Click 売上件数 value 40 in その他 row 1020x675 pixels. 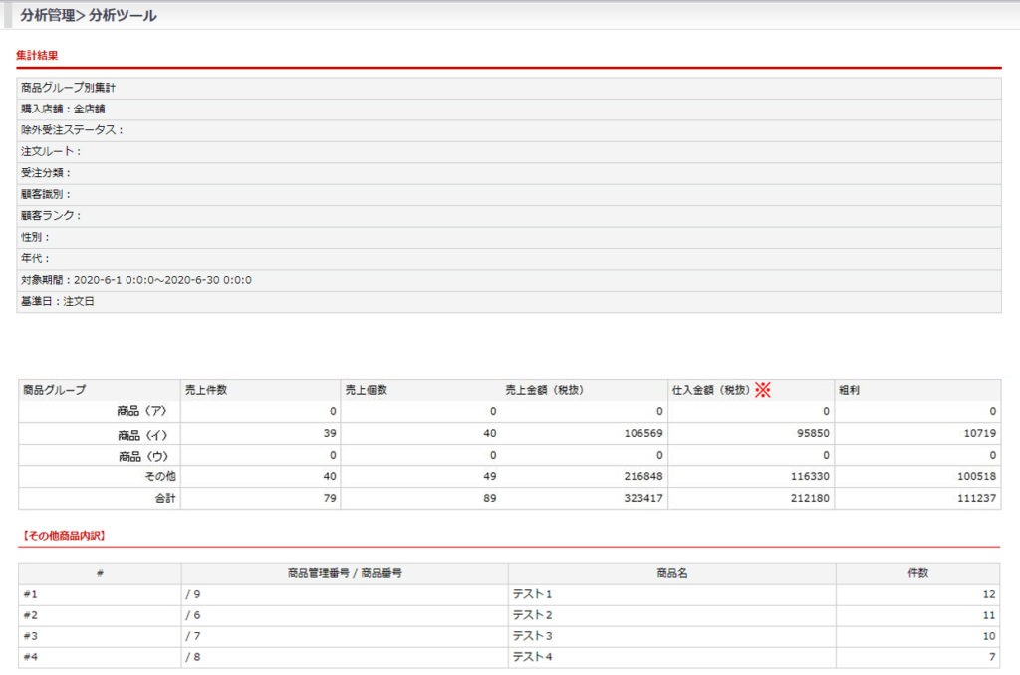(330, 477)
